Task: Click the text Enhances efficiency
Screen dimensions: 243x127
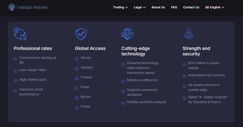Action: coord(142,80)
